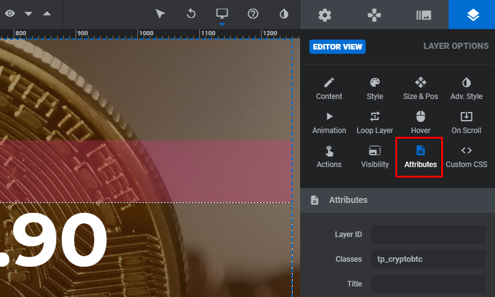Open the layers options tab

(472, 15)
